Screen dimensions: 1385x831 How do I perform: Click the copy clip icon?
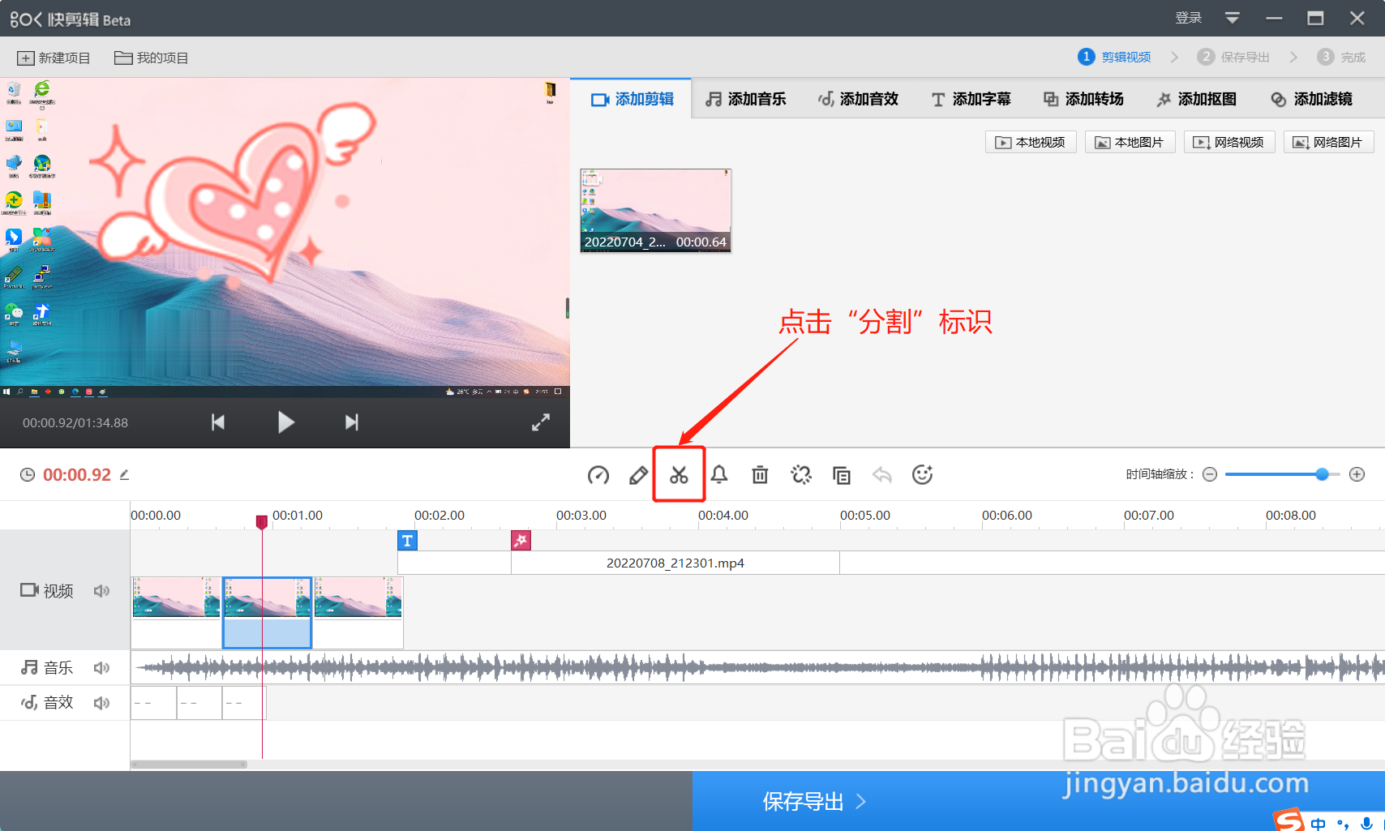pyautogui.click(x=841, y=474)
